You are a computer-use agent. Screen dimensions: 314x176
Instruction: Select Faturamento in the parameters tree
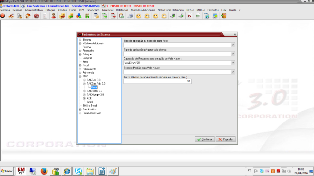pyautogui.click(x=89, y=69)
